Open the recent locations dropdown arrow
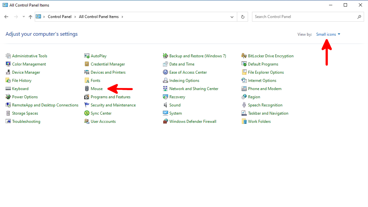 pyautogui.click(x=24, y=17)
